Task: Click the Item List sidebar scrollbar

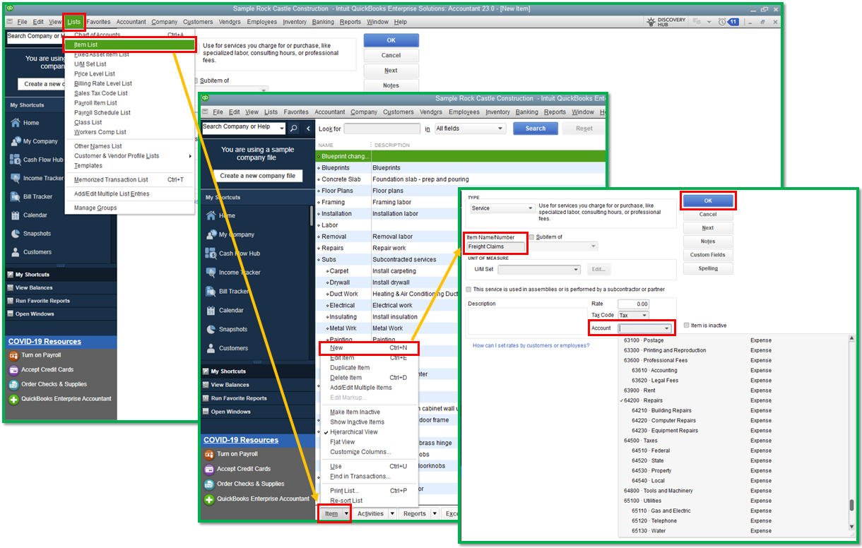Action: [x=312, y=216]
